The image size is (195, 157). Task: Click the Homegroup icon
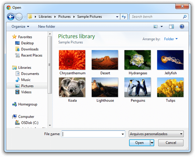pyautogui.click(x=14, y=104)
